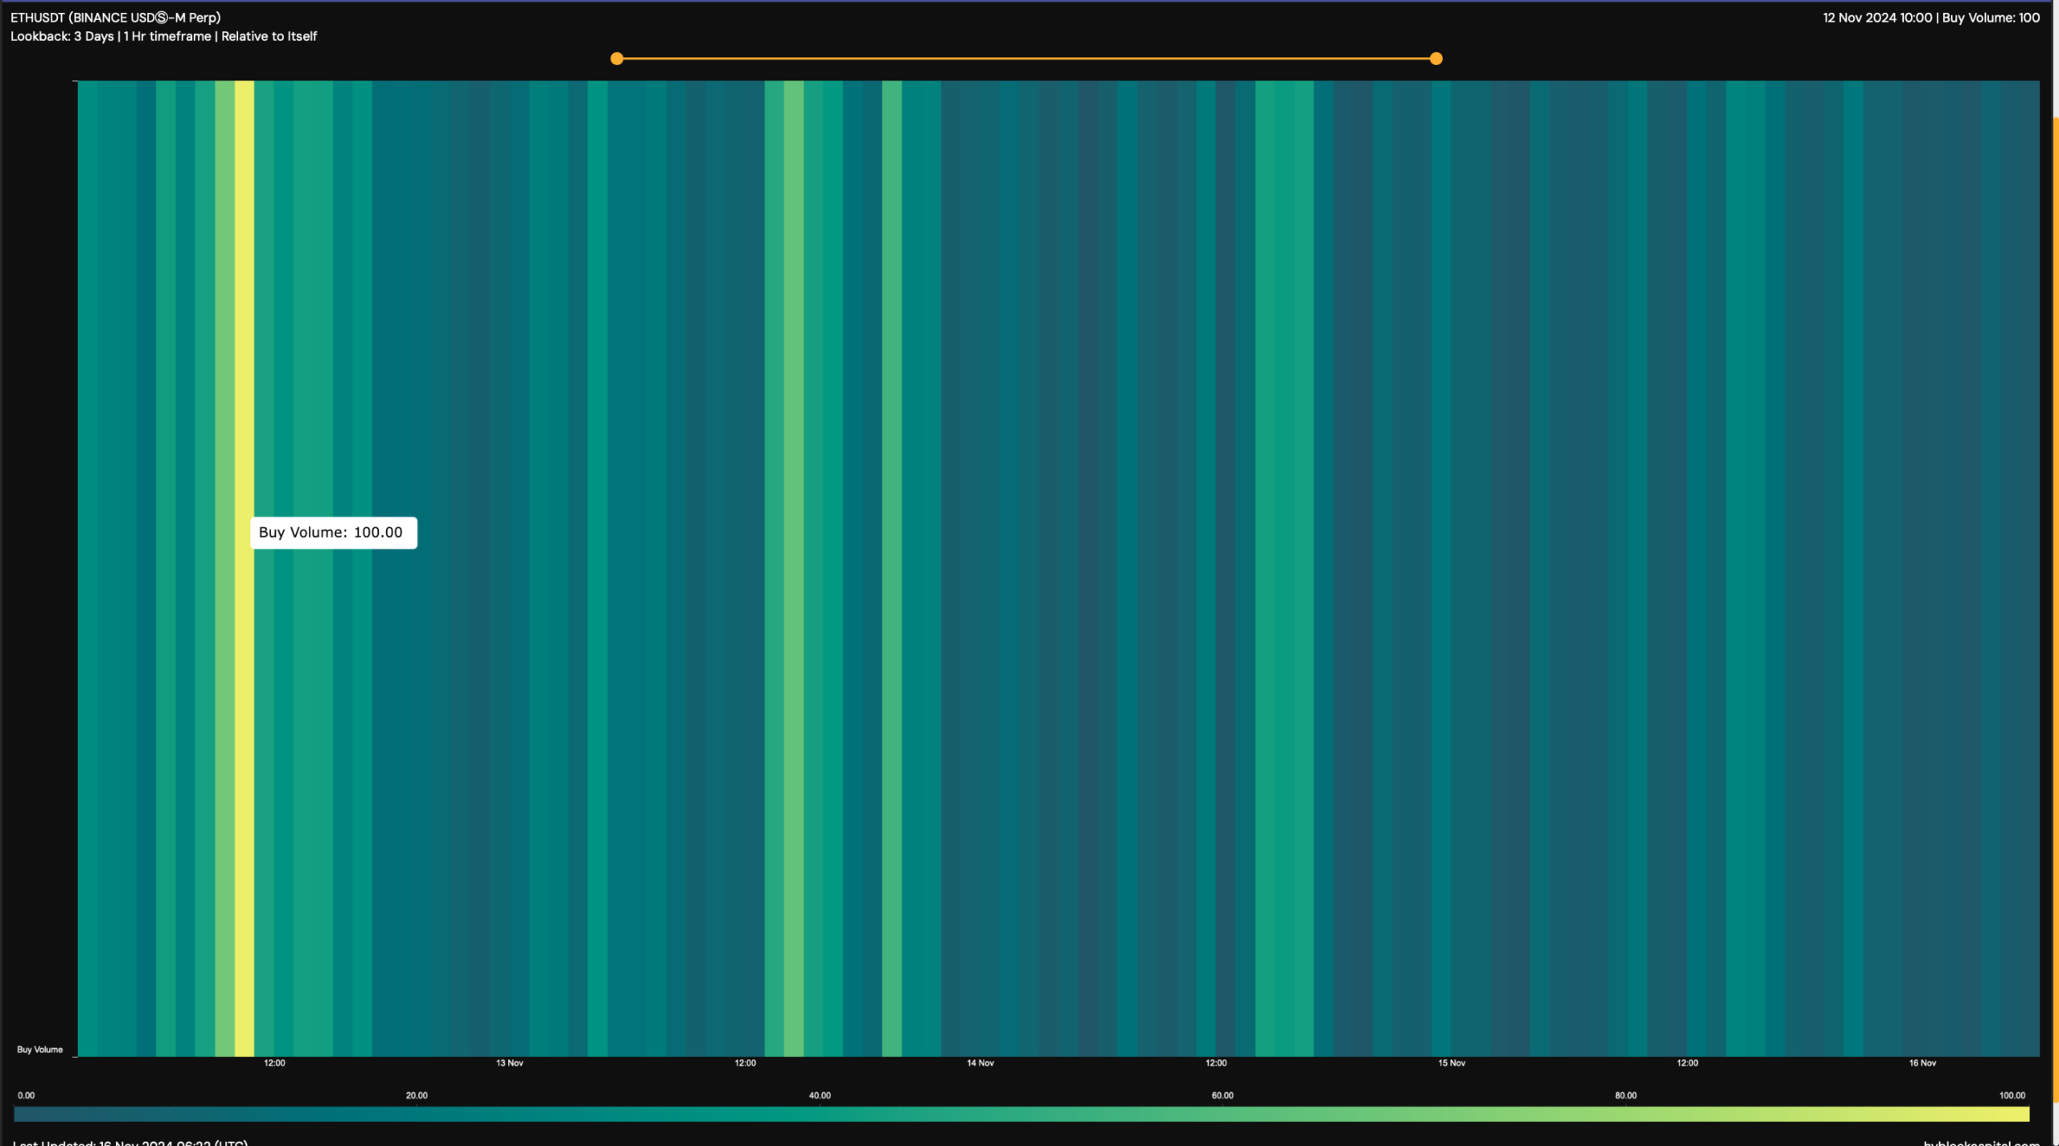Image resolution: width=2059 pixels, height=1146 pixels.
Task: Click the ETHUSDT (BINANCE USDⓈ-M Perp) title
Action: [116, 18]
